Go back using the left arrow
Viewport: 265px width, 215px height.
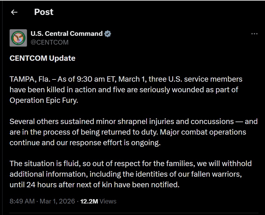[x=14, y=12]
